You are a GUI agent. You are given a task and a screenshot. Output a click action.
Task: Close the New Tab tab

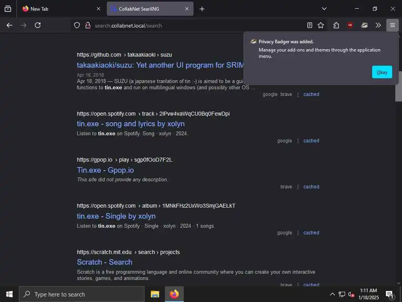pyautogui.click(x=99, y=9)
